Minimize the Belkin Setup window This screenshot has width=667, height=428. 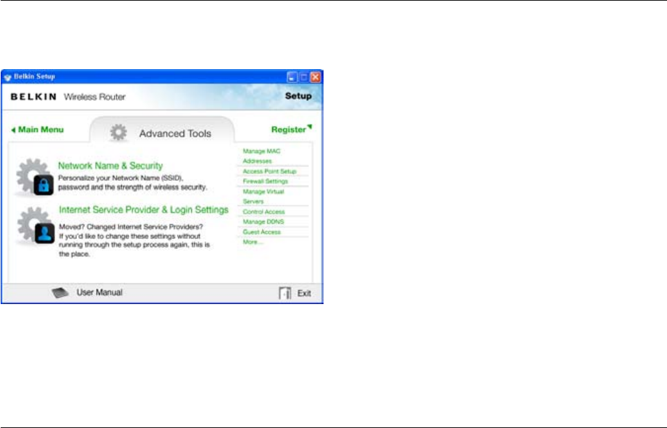pyautogui.click(x=292, y=77)
